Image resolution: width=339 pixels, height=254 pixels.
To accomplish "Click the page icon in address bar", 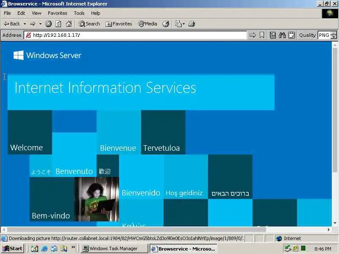I will (x=28, y=35).
